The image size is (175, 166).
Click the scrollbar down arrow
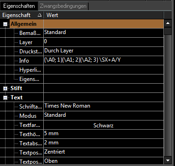point(168,160)
